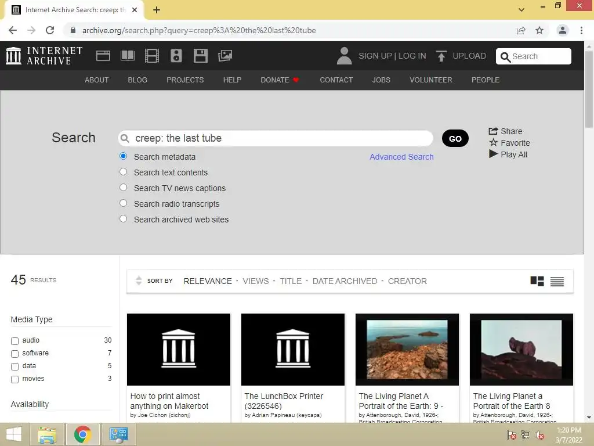Image resolution: width=594 pixels, height=446 pixels.
Task: Open the Audio speaker icon
Action: coord(176,56)
